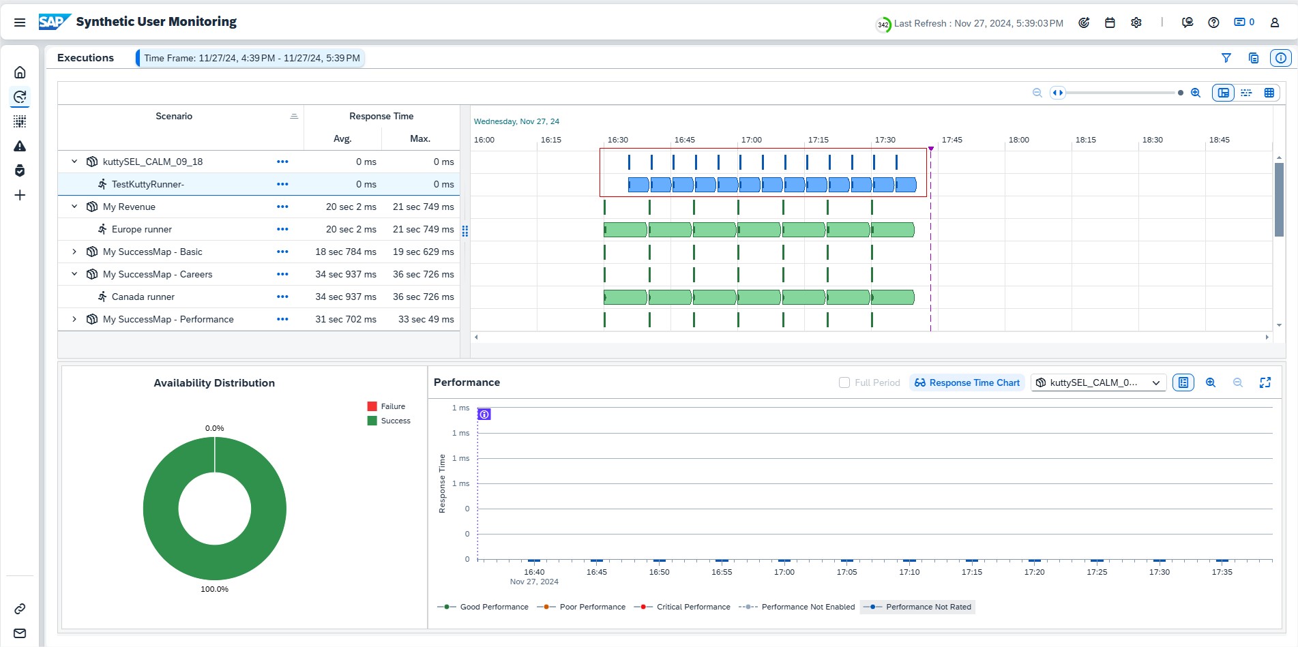The image size is (1298, 647).
Task: Enable the Full Period checkbox
Action: (x=844, y=382)
